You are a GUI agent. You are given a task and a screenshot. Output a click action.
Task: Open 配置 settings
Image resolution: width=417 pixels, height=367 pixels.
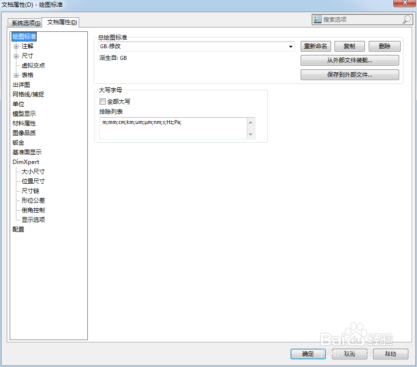(x=18, y=230)
